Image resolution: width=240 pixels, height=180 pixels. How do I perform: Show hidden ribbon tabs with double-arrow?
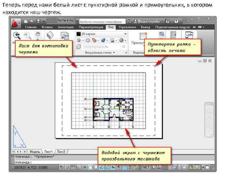[x=194, y=27]
